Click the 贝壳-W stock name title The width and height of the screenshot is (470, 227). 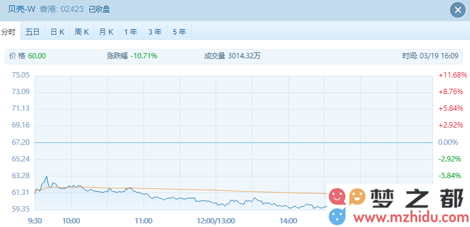(x=21, y=10)
